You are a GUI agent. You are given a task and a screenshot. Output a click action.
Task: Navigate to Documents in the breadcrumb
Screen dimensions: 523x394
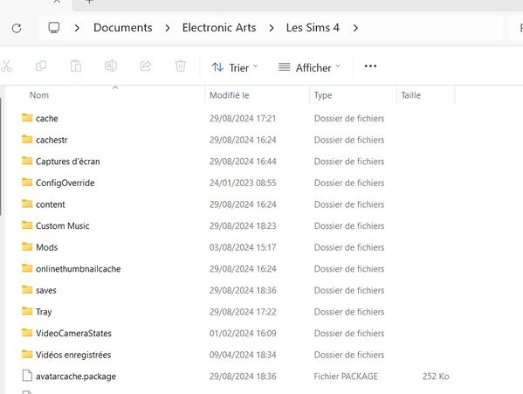123,28
